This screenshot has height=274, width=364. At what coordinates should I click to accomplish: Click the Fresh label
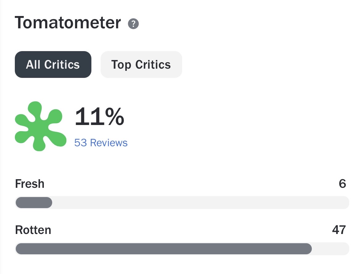30,184
